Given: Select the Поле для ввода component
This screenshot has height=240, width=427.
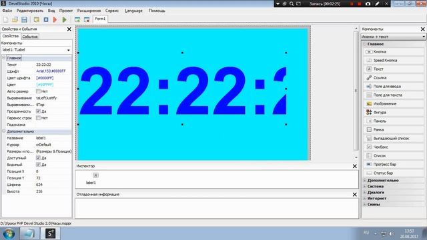Looking at the screenshot, I should tap(393, 86).
